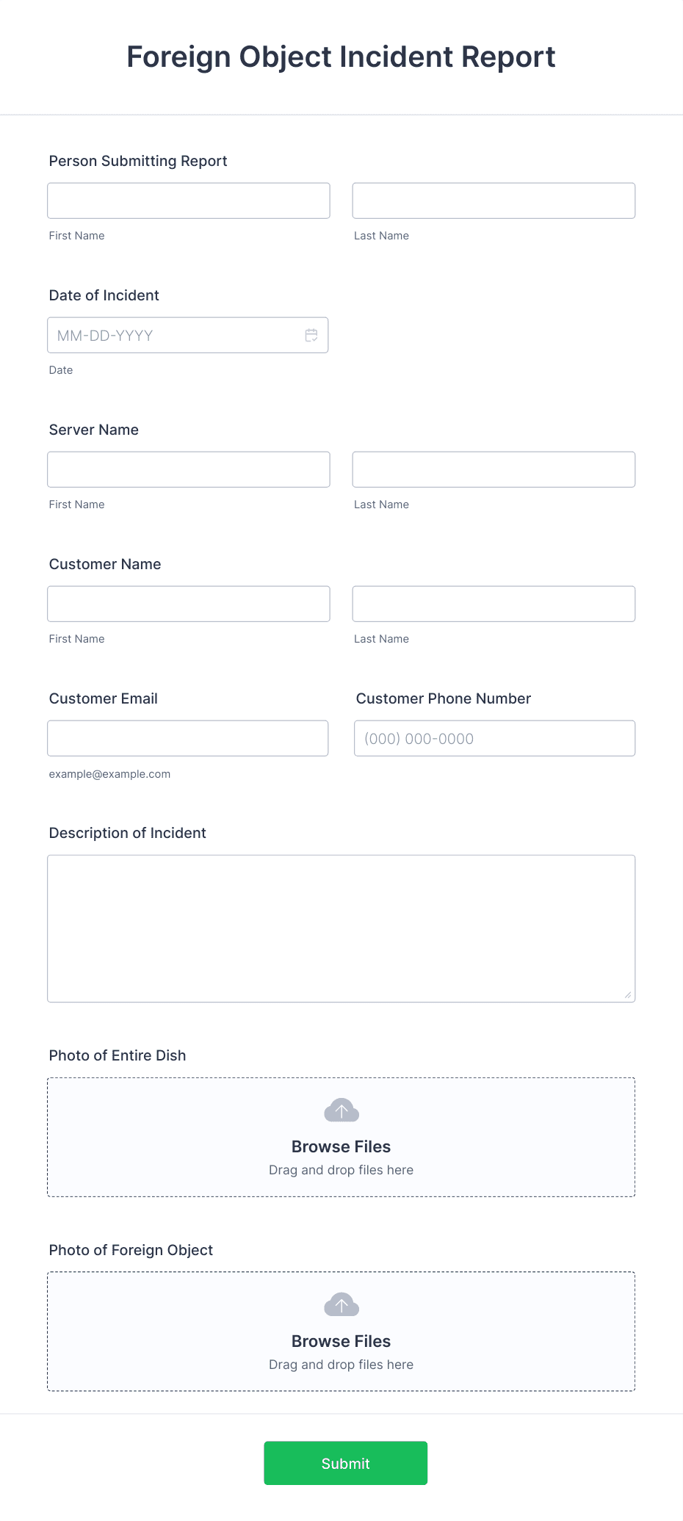
Task: Focus the Customer Email input
Action: tap(188, 737)
